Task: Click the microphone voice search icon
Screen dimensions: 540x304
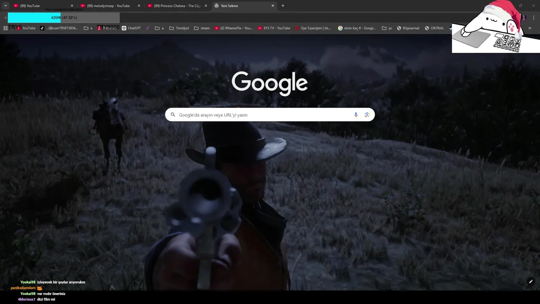Action: point(356,115)
